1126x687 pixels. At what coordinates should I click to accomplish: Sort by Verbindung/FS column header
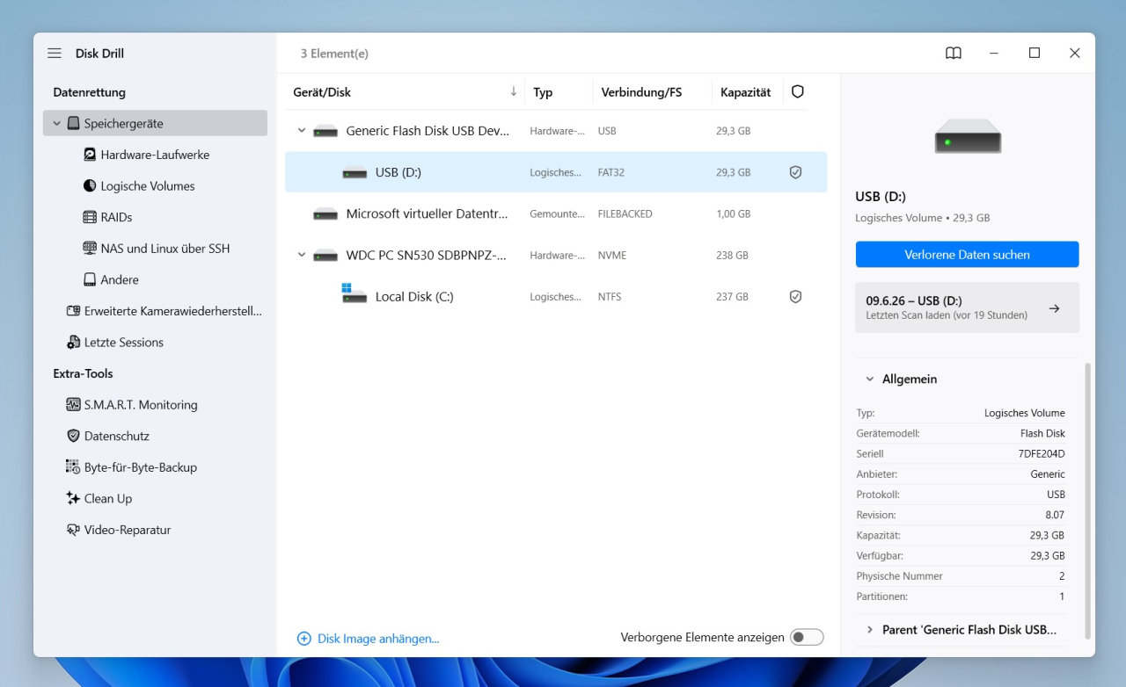click(641, 92)
